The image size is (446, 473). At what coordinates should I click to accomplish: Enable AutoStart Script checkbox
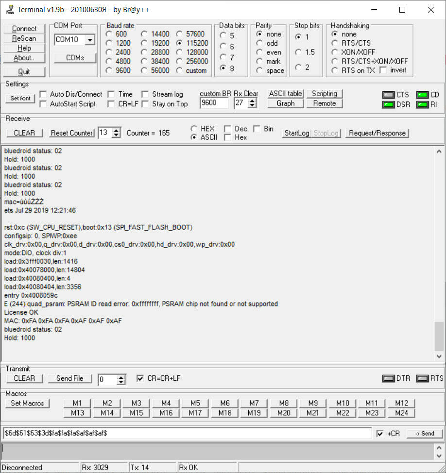[x=43, y=104]
